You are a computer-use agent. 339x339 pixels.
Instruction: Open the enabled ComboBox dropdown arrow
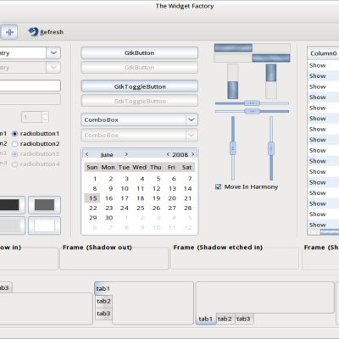[192, 119]
